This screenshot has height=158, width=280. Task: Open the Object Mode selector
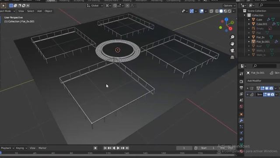coord(7,11)
